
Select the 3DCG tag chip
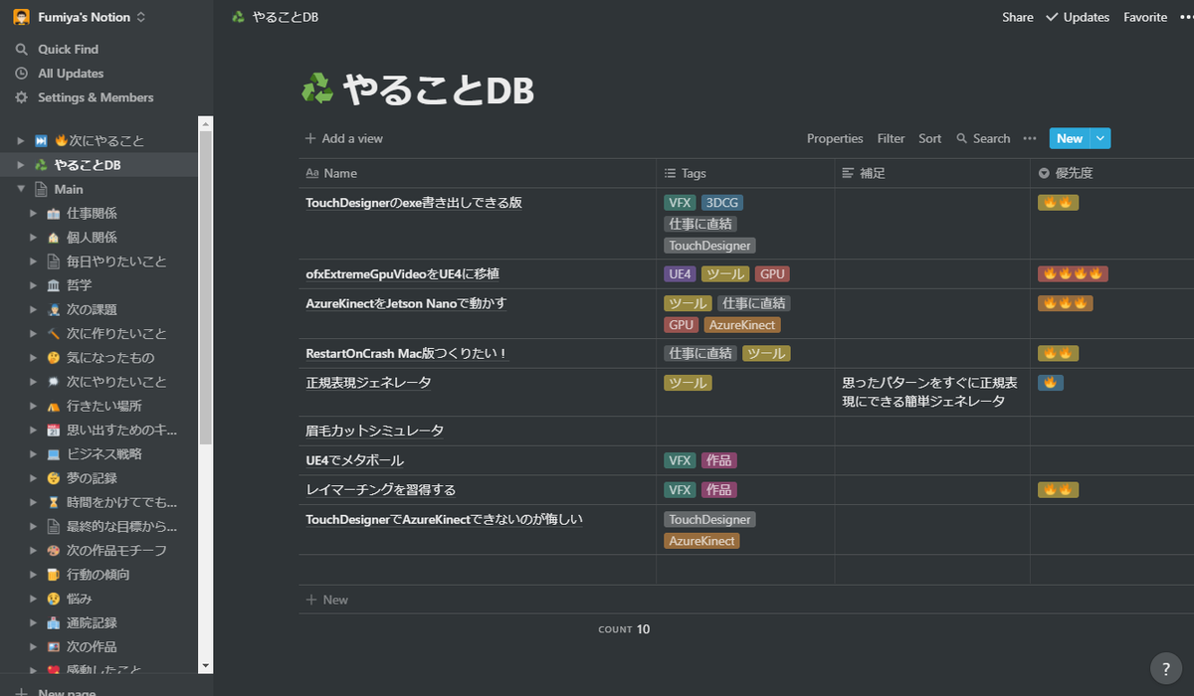coord(722,203)
